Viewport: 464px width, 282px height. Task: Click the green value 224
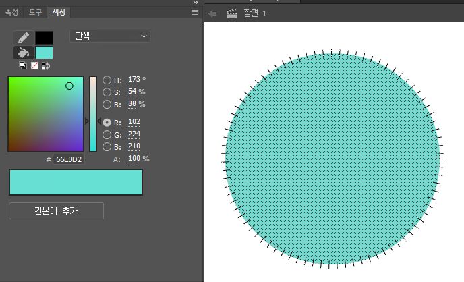click(x=134, y=134)
